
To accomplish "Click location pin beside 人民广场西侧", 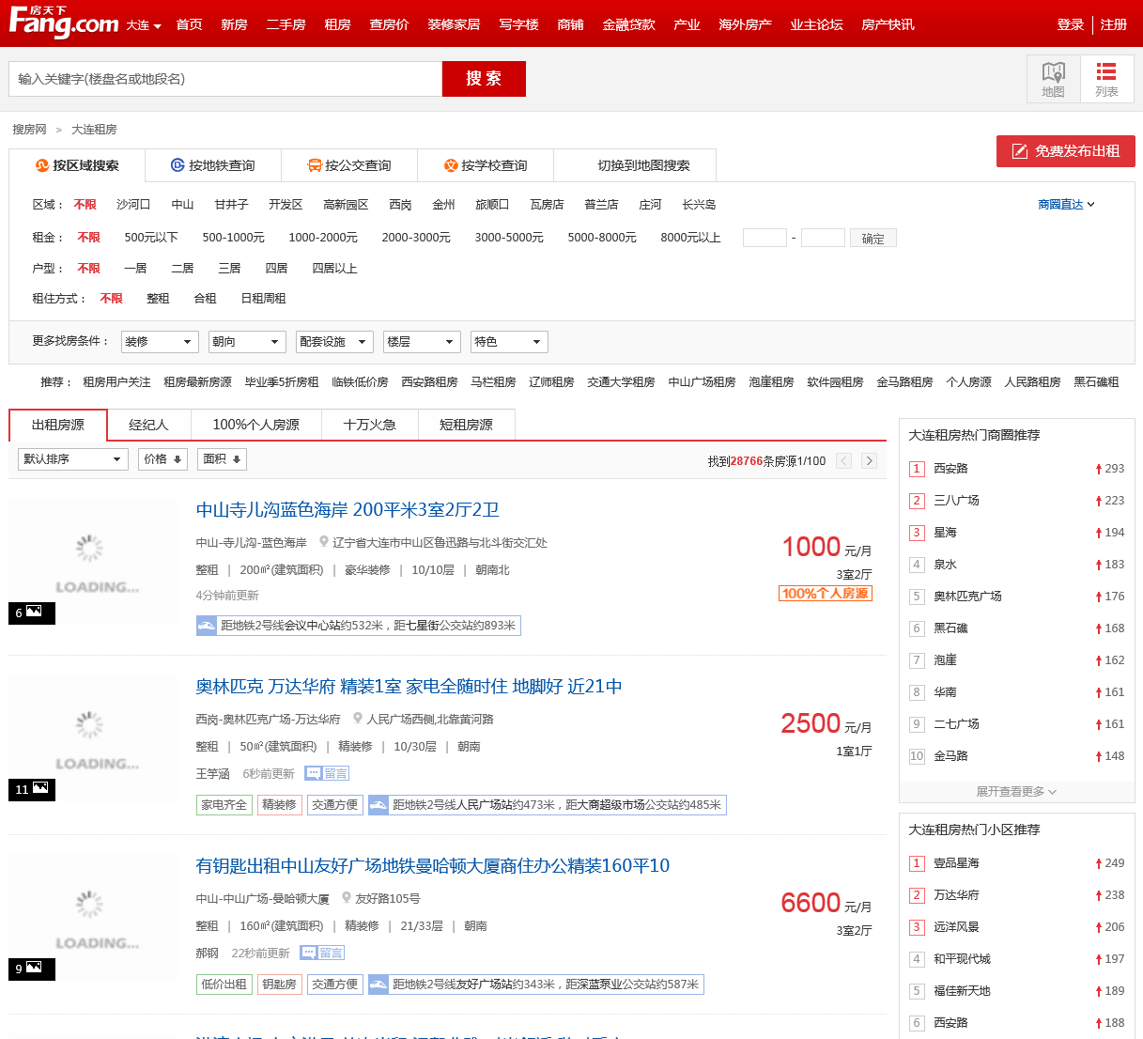I will 358,719.
